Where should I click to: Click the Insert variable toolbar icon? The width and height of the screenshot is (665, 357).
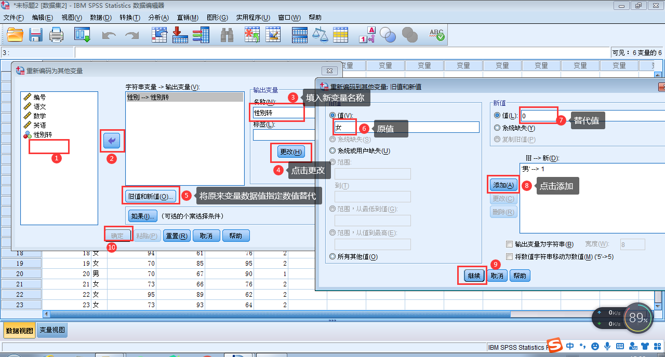pyautogui.click(x=273, y=35)
